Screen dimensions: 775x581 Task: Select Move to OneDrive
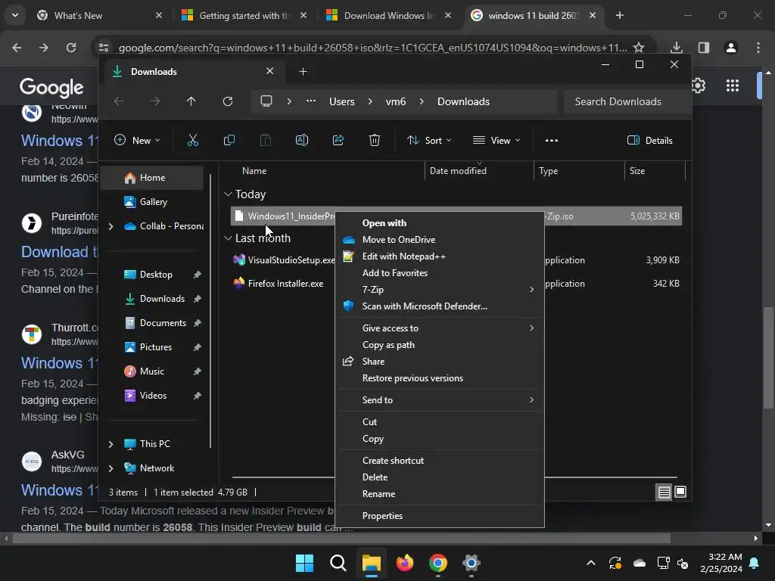440,240
